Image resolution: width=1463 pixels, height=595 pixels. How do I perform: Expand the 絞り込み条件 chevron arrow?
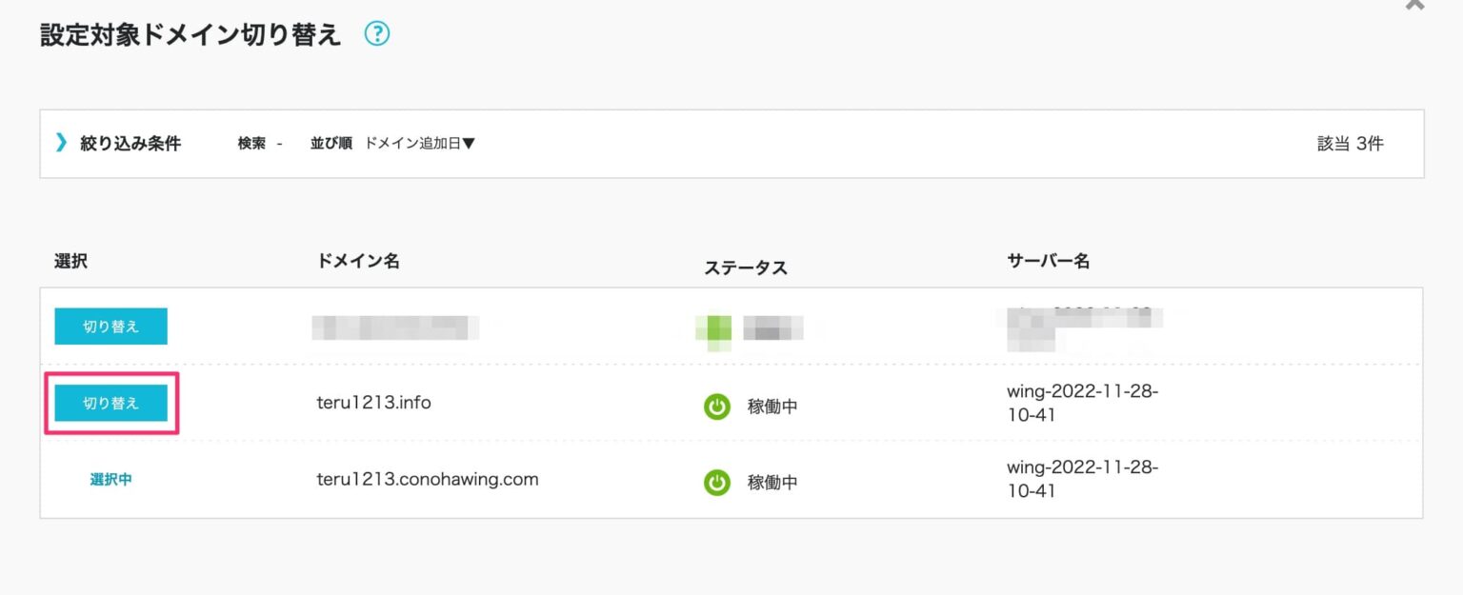(x=62, y=143)
